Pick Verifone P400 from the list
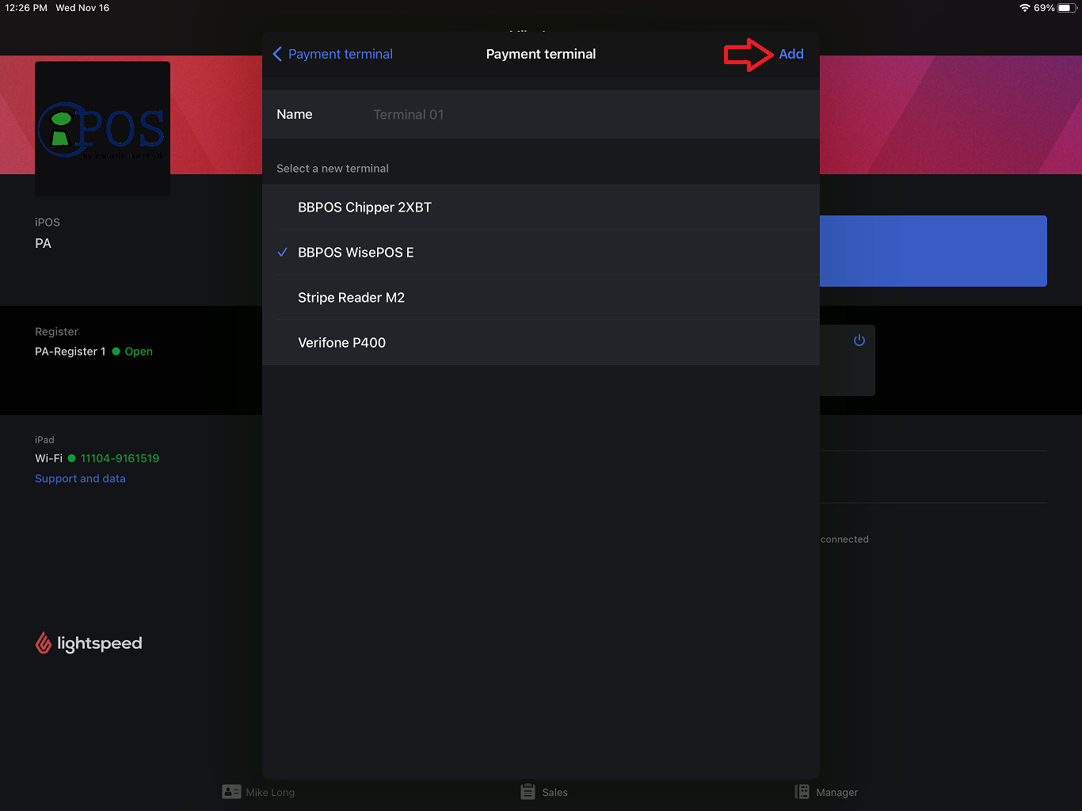 [x=541, y=343]
